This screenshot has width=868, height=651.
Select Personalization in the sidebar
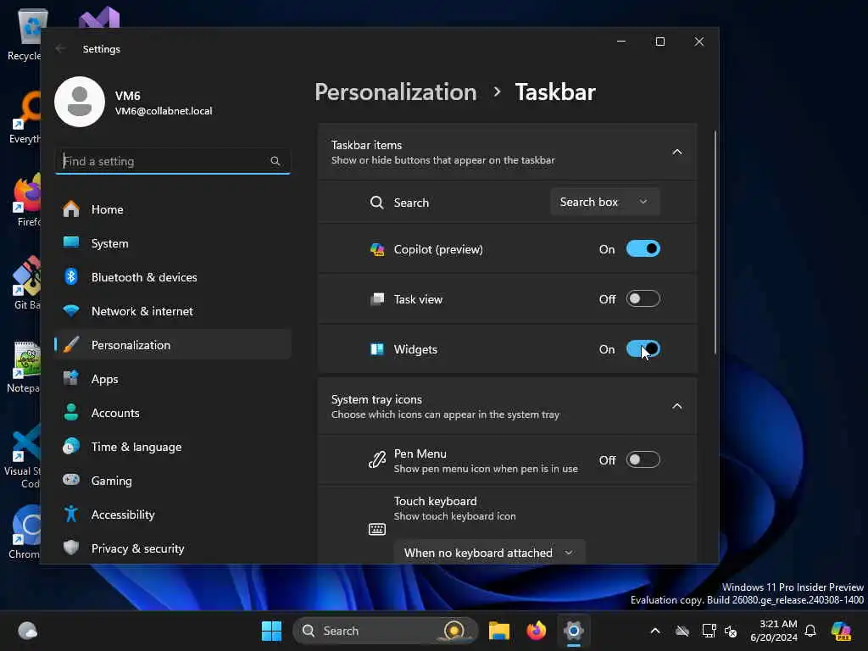(173, 345)
